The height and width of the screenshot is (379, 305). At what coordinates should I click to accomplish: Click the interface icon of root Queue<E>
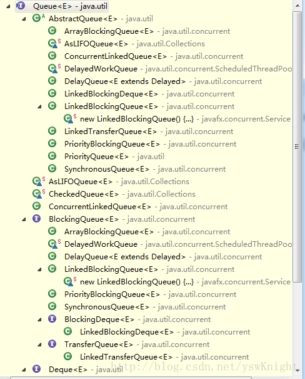(x=21, y=6)
